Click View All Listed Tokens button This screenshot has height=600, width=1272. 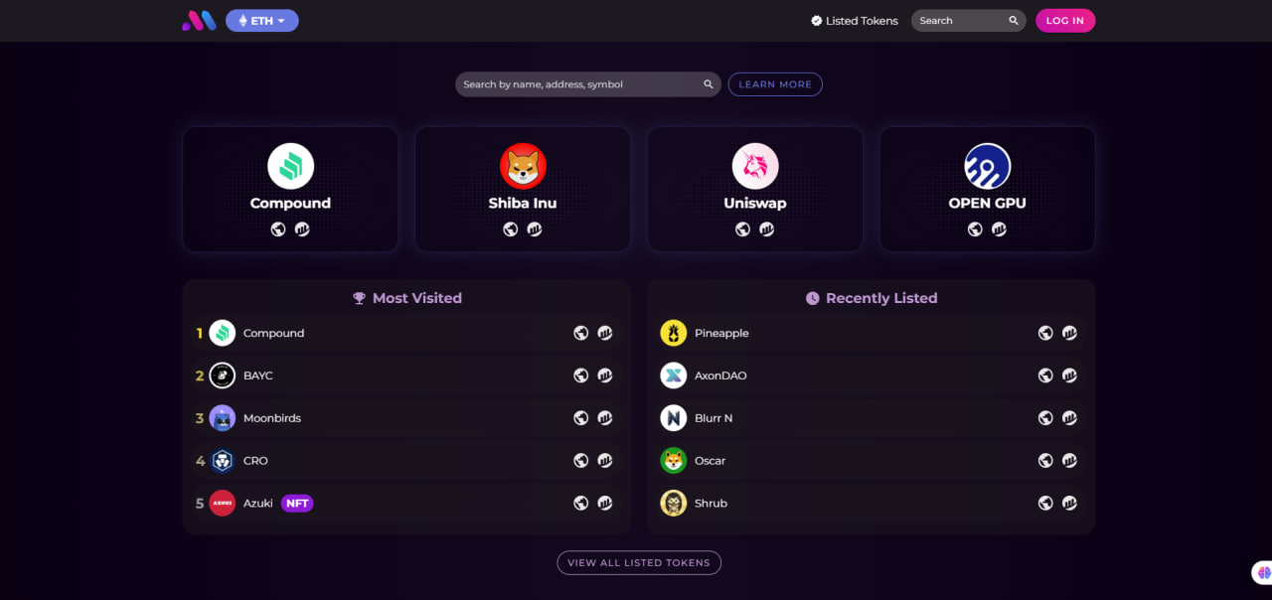639,563
